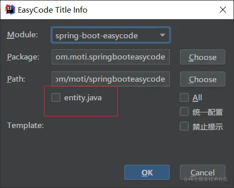Click the Module label
The width and height of the screenshot is (234, 188).
coord(22,35)
